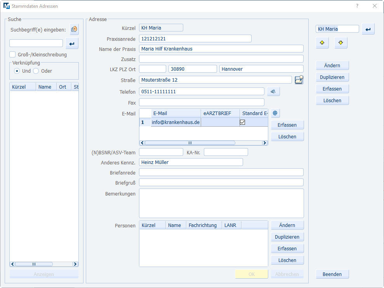Uncheck Standard E-Mail for info@krankenhaus.de
Screen dimensions: 384x288
242,122
